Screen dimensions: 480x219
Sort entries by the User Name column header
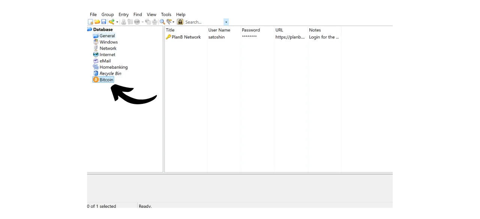219,30
